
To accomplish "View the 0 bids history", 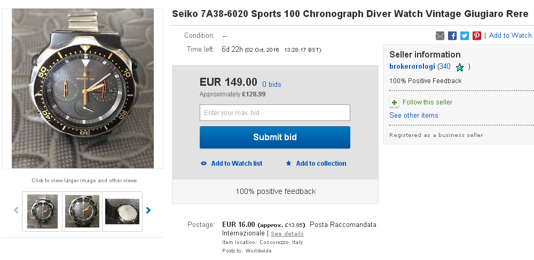I will tap(271, 84).
